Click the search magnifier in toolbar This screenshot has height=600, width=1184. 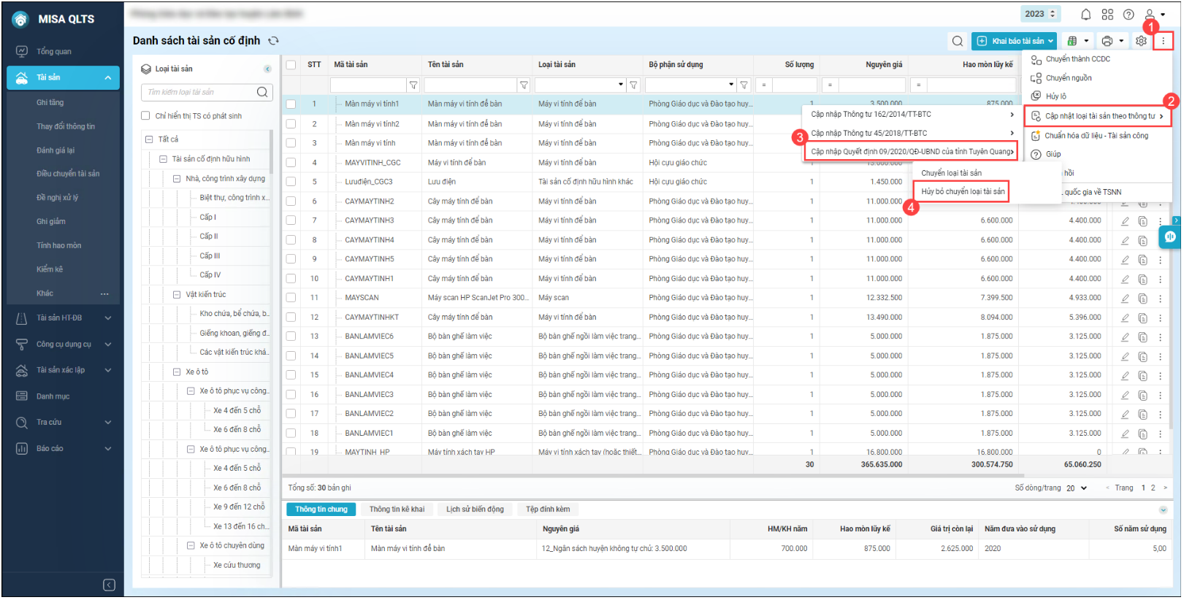point(957,41)
